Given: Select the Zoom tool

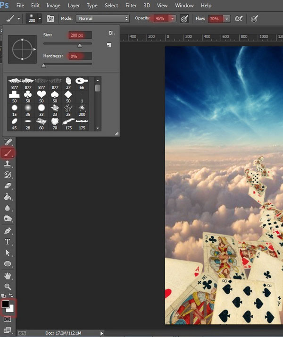Looking at the screenshot, I should [x=8, y=286].
